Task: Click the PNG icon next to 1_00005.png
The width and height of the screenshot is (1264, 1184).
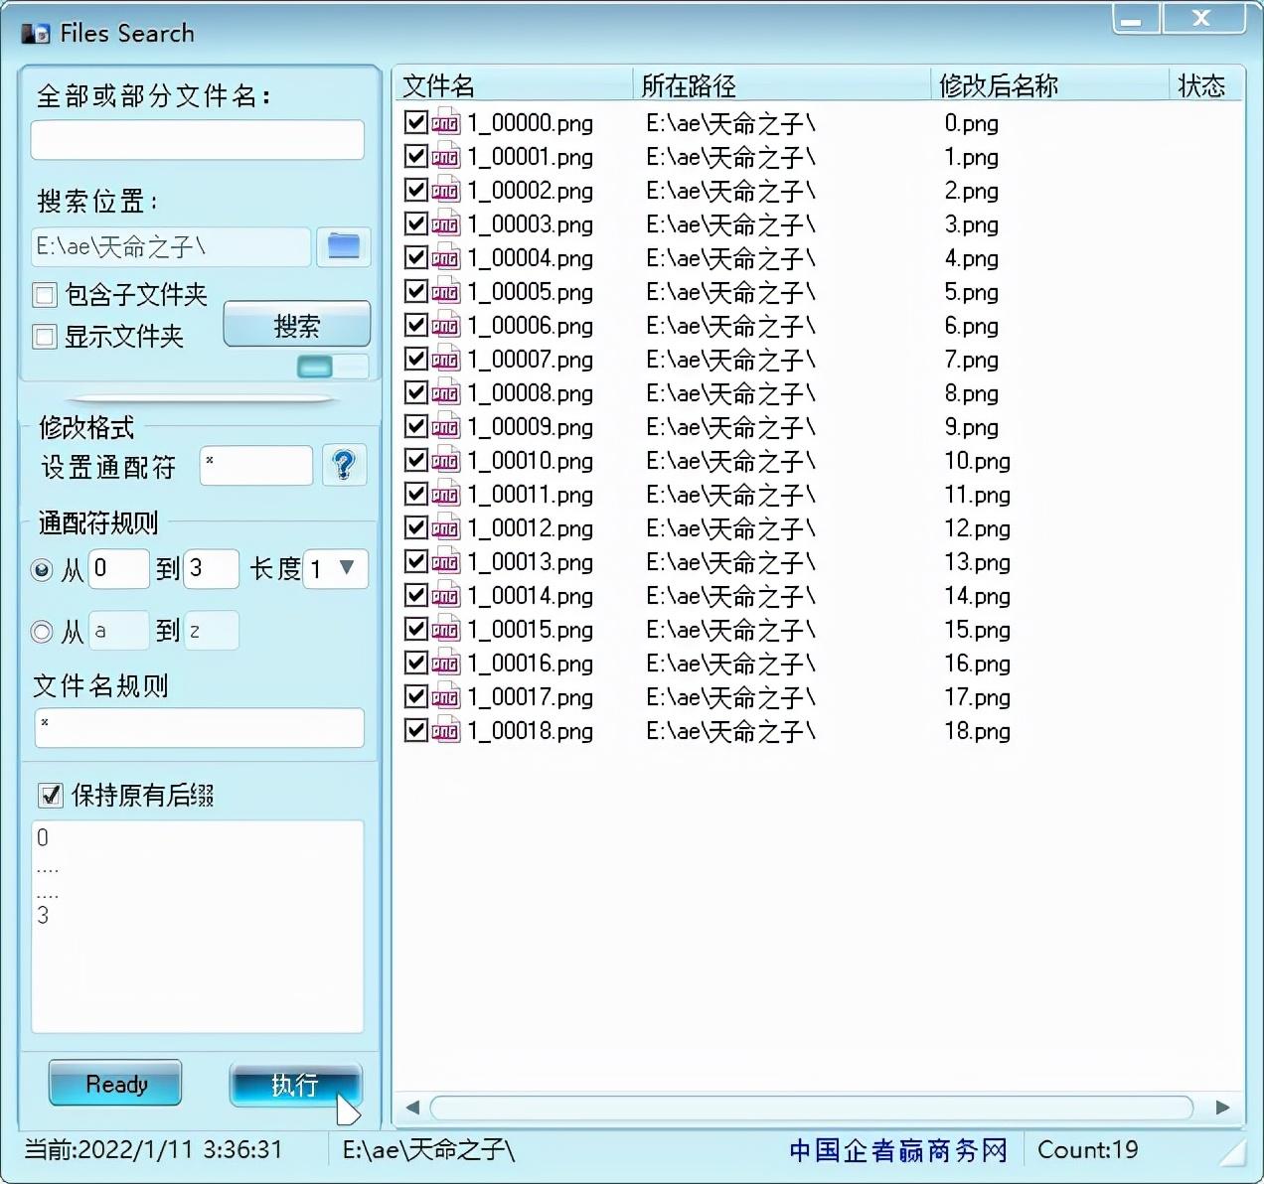Action: click(445, 292)
